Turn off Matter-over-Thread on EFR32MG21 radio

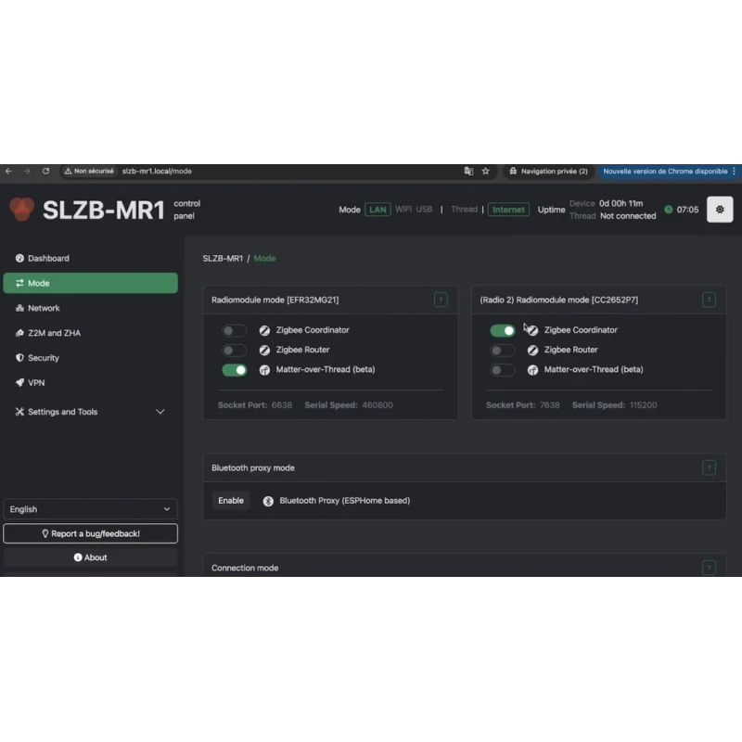pos(235,370)
